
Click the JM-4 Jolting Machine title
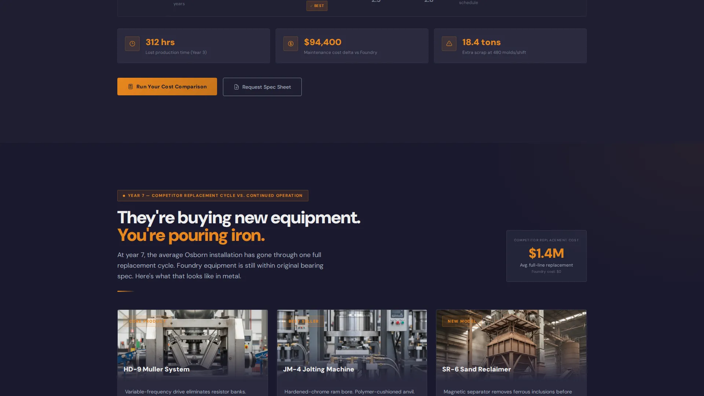(x=319, y=369)
